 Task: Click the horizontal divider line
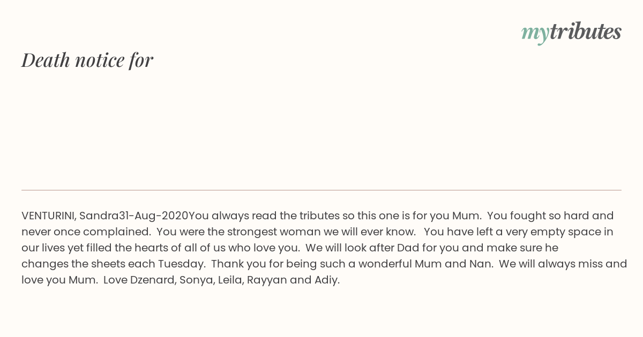pos(322,190)
